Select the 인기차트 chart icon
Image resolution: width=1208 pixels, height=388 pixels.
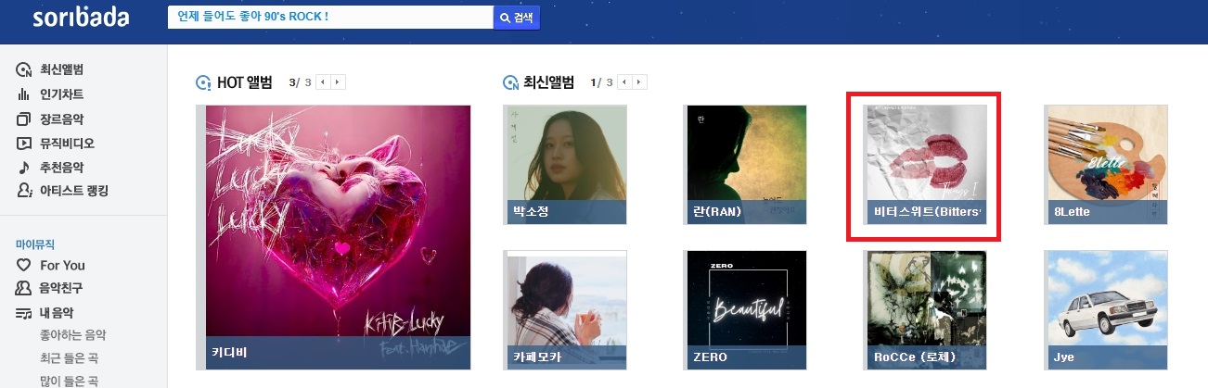[x=24, y=94]
